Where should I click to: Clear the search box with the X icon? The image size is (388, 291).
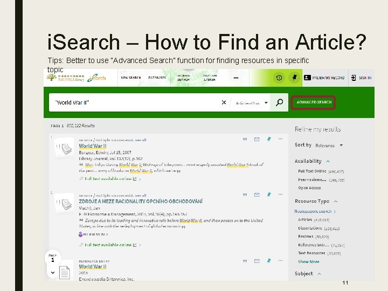coord(224,102)
